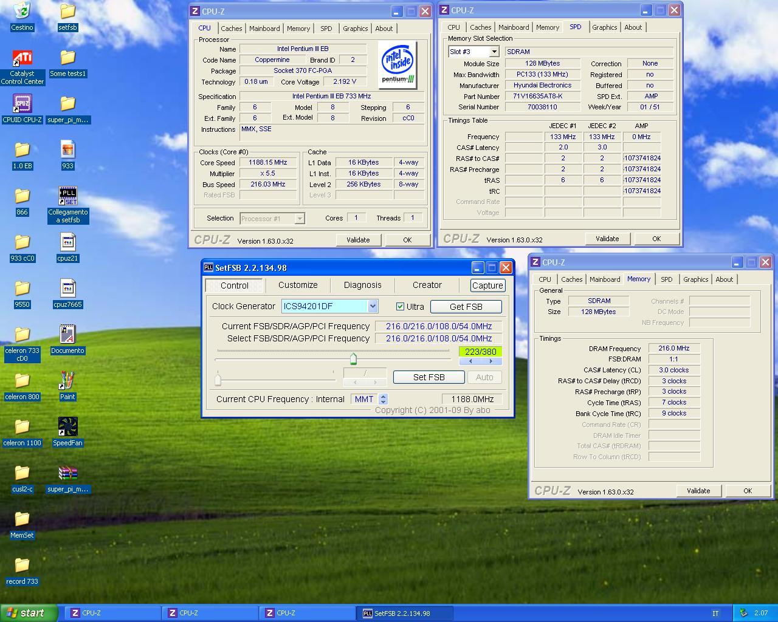Switch to Caches tab in CPU window
This screenshot has height=622, width=778.
point(231,29)
